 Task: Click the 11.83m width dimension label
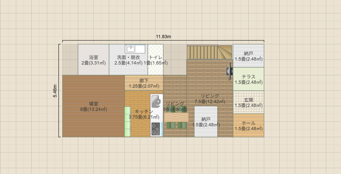[x=164, y=37]
